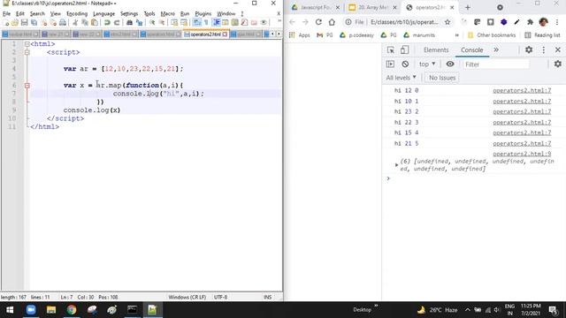Close the operators2.html editor tab
Image resolution: width=566 pixels, height=318 pixels.
tap(225, 34)
